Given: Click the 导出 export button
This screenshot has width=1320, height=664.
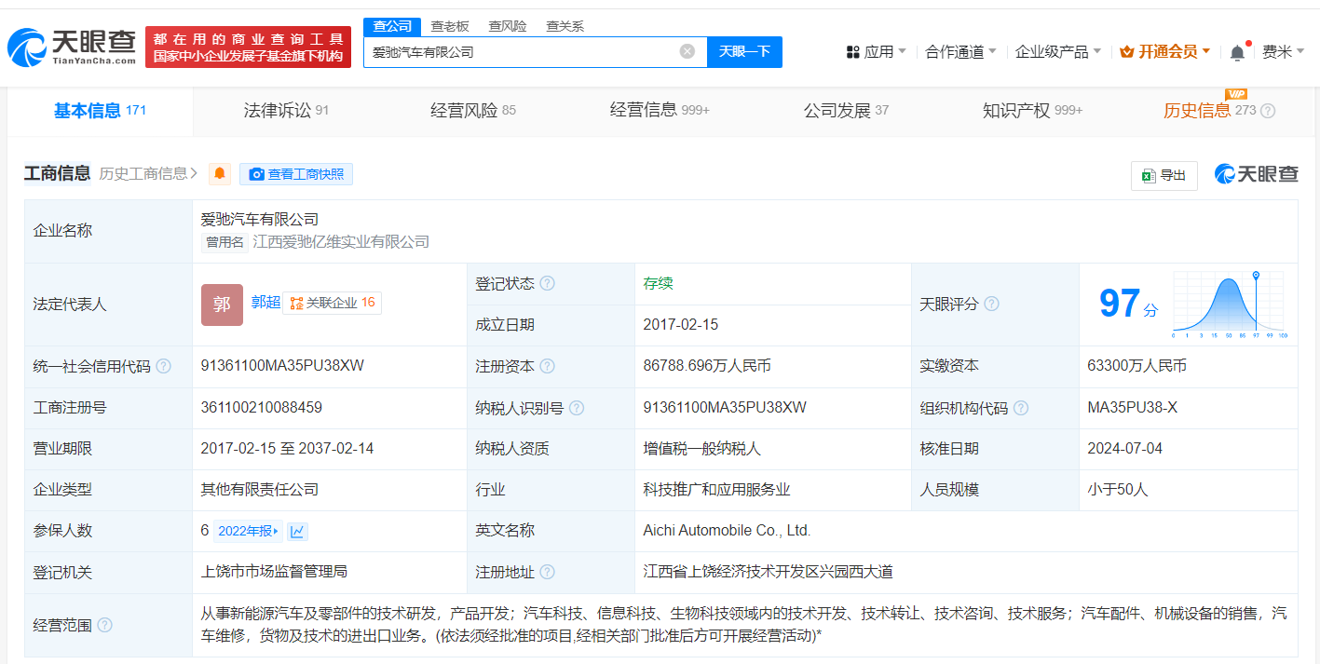Looking at the screenshot, I should 1164,175.
